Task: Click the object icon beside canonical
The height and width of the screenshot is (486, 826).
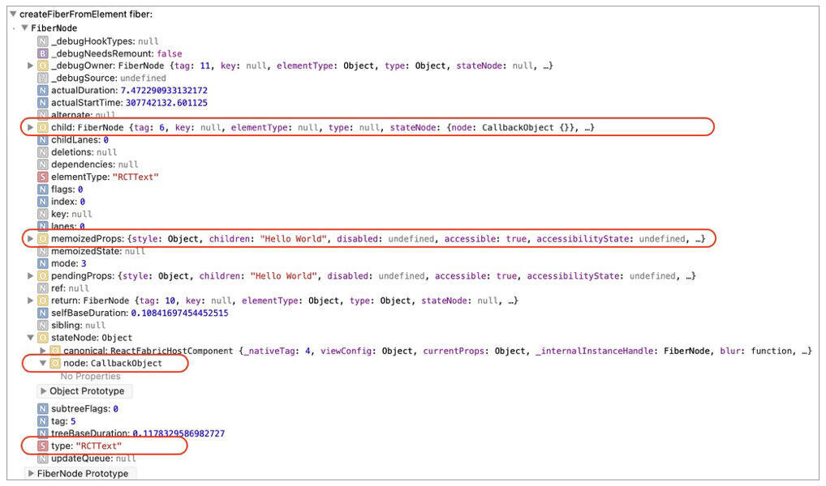Action: [x=55, y=351]
